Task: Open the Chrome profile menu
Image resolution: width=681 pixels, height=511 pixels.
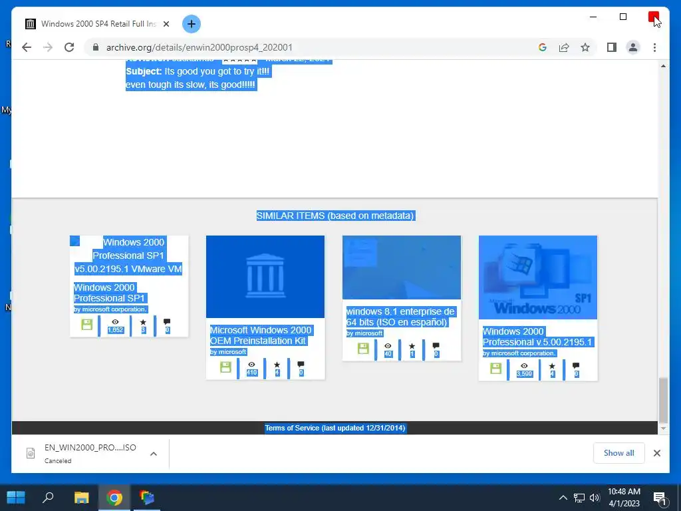Action: 633,47
